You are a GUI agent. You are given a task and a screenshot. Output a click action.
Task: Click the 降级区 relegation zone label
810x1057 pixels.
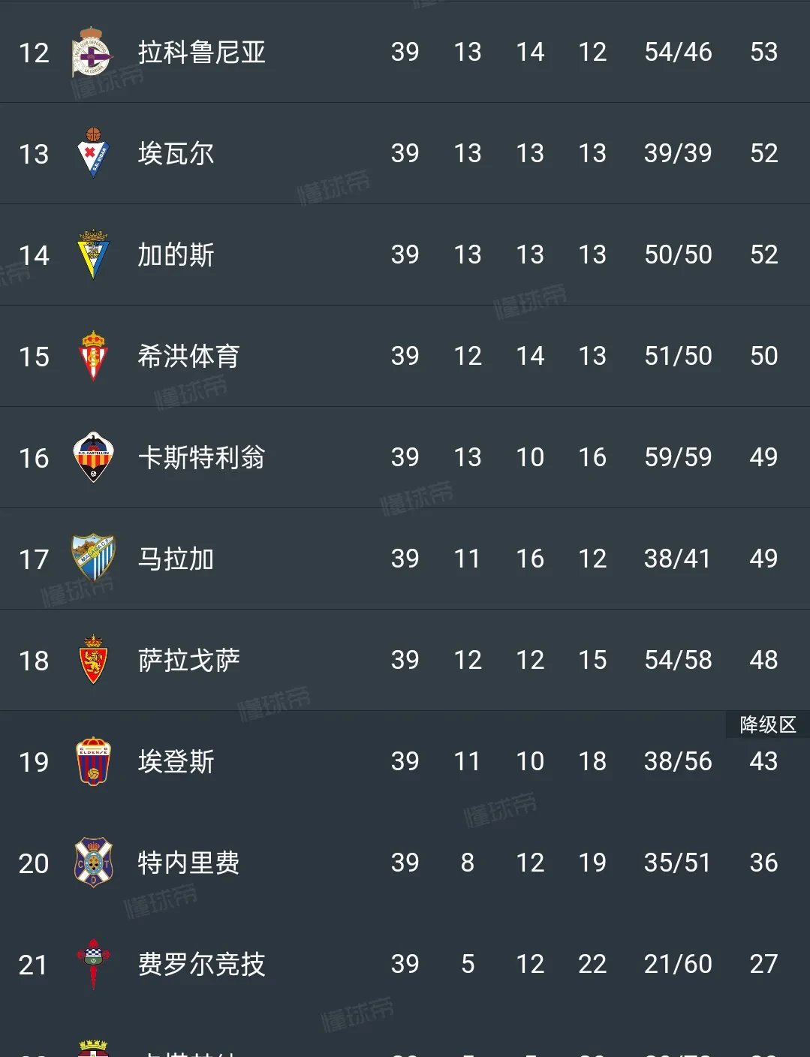click(x=767, y=724)
